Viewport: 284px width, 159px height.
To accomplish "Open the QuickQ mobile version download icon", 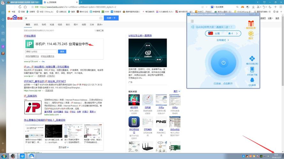I will point(252,69).
